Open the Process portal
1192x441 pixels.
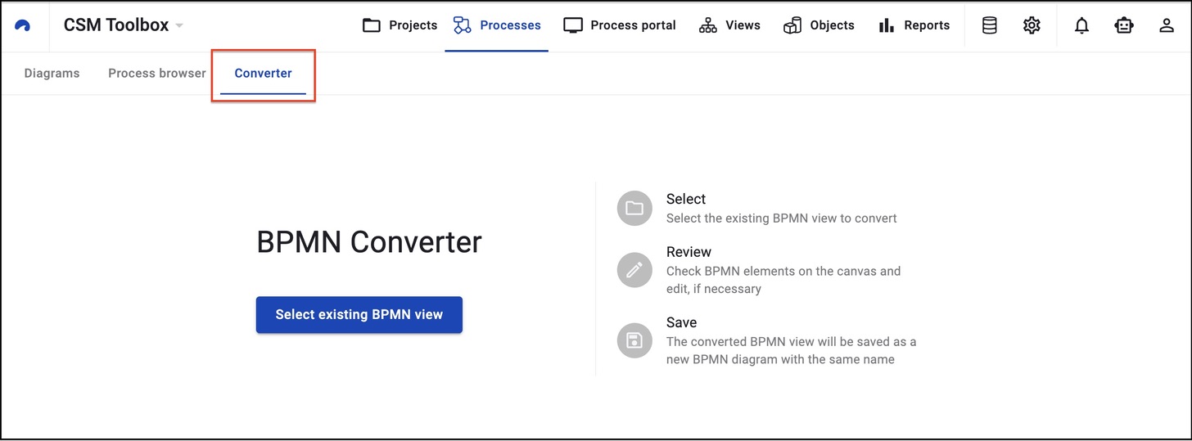pyautogui.click(x=620, y=25)
